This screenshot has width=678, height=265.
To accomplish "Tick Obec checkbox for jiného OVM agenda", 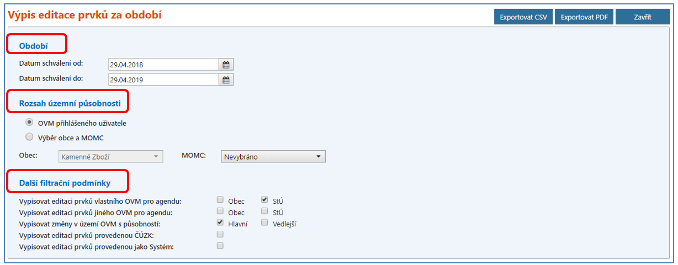I will pos(220,211).
